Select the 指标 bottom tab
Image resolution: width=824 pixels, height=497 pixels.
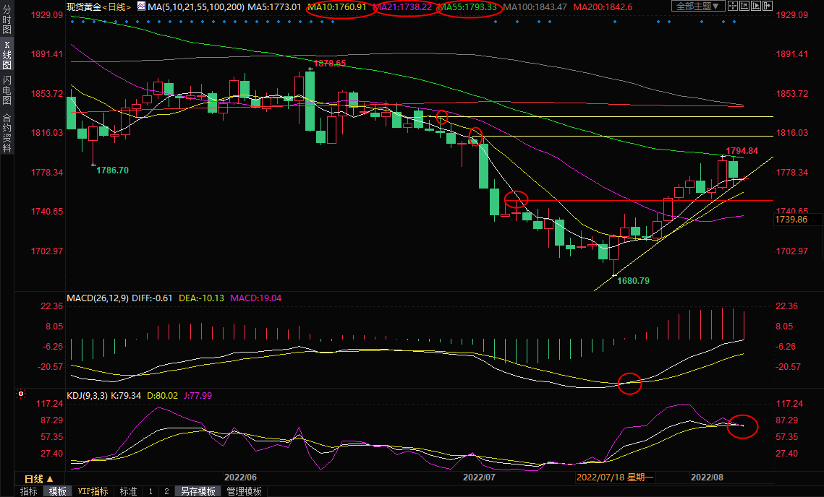coord(29,491)
